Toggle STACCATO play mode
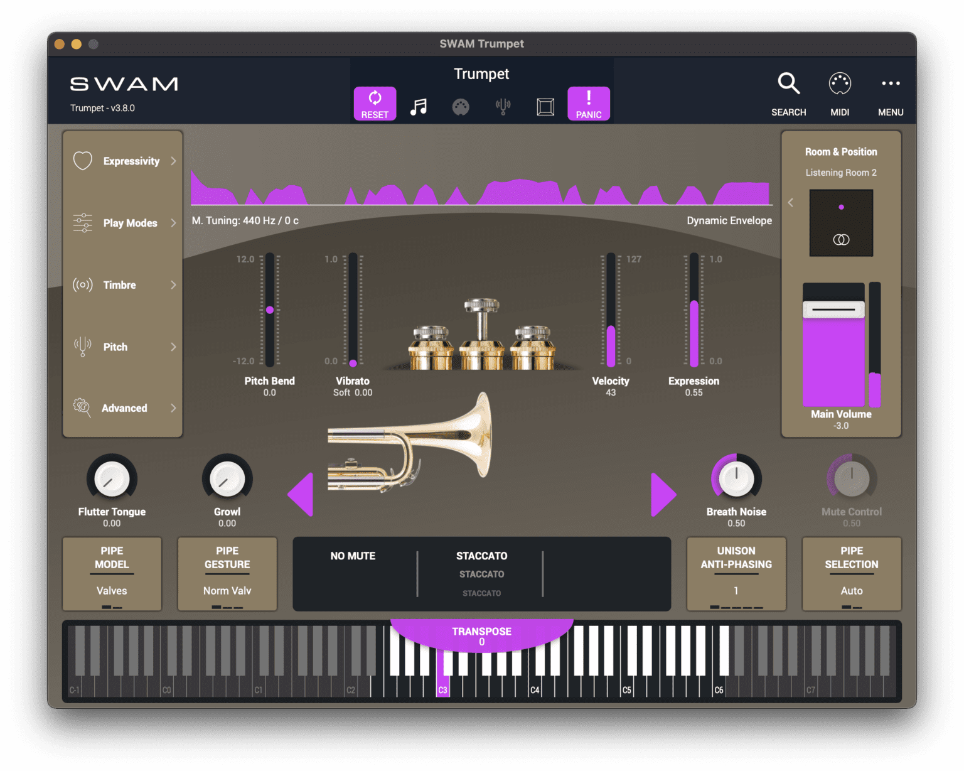Screen dimensions: 964x771 coord(481,556)
